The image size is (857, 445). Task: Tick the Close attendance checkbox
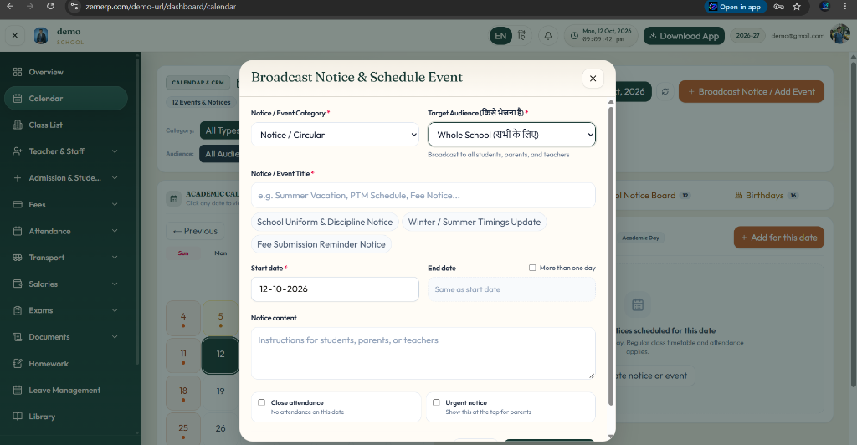tap(261, 402)
